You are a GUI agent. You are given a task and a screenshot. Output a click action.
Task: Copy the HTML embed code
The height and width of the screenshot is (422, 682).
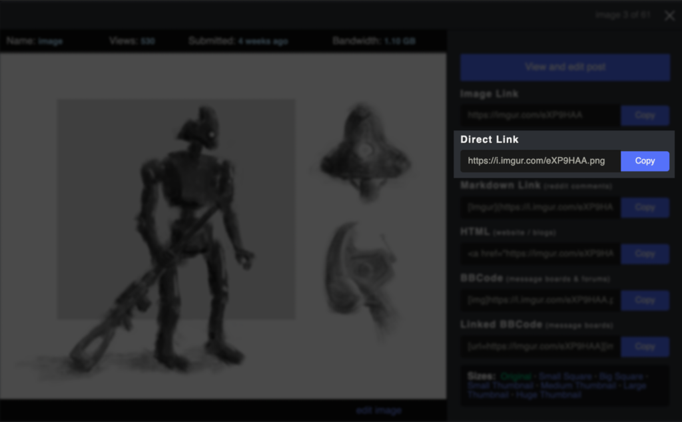(644, 254)
